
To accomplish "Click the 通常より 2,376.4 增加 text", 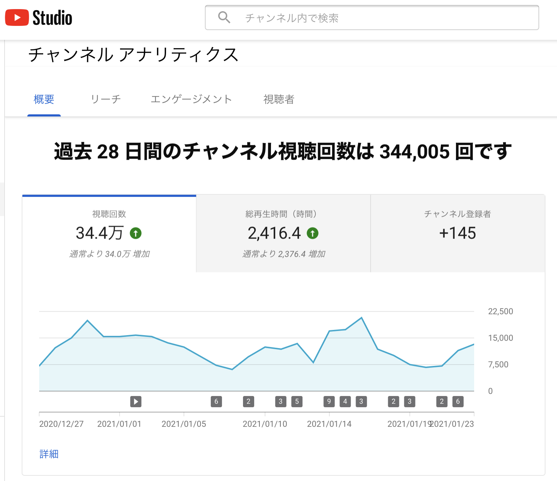I will click(284, 254).
